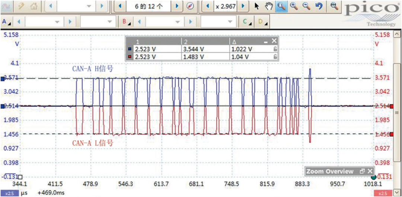Click the blue x2.5 scale button
This screenshot has width=402, height=197.
click(x=9, y=193)
